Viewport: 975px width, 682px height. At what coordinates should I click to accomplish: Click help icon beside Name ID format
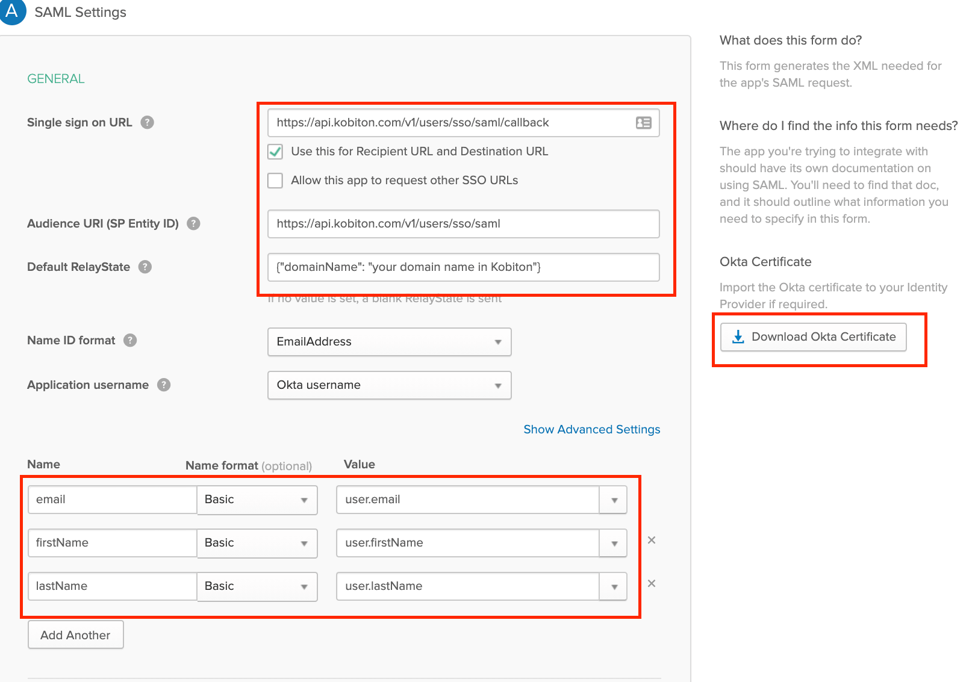tap(130, 340)
